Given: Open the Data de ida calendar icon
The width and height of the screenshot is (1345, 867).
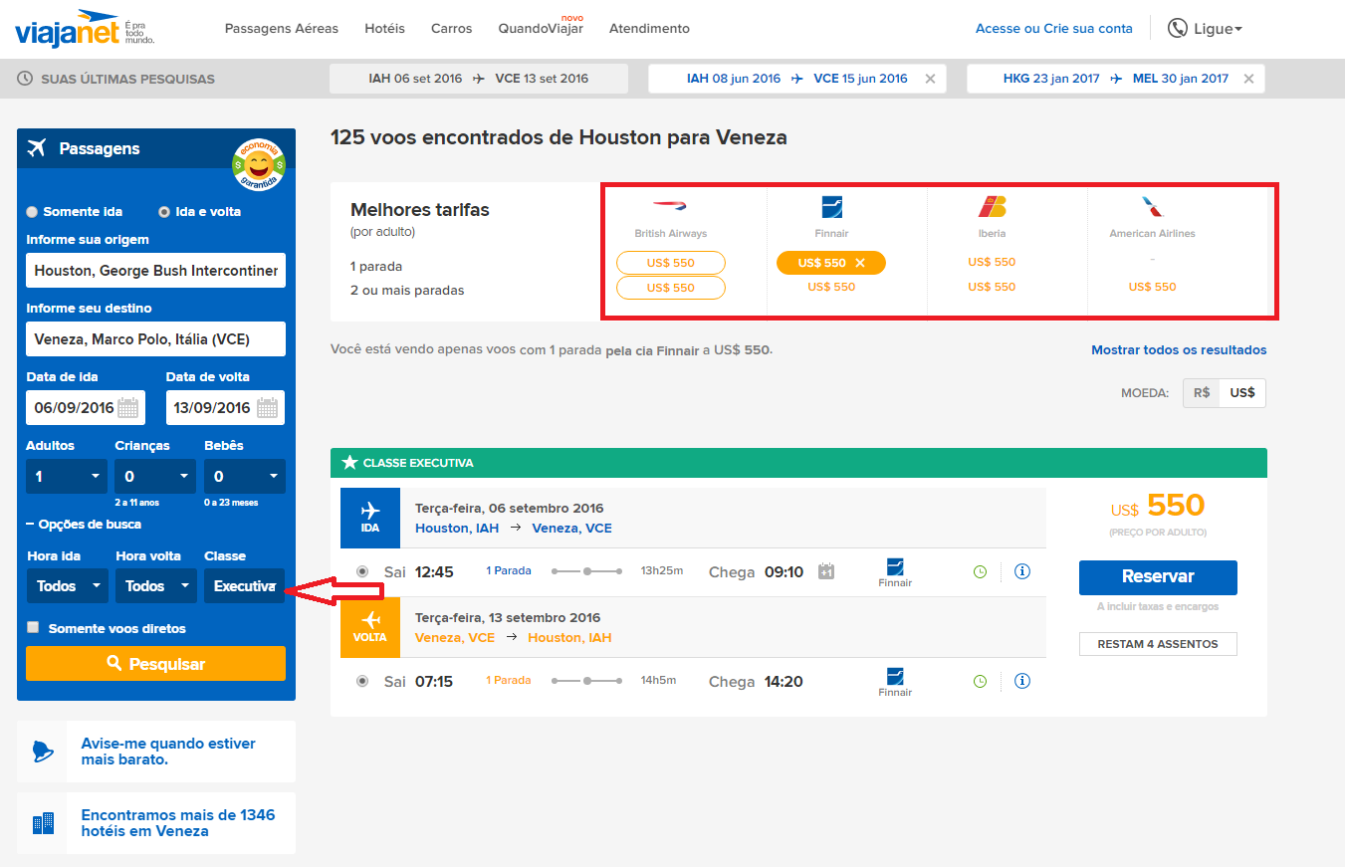Looking at the screenshot, I should click(128, 407).
